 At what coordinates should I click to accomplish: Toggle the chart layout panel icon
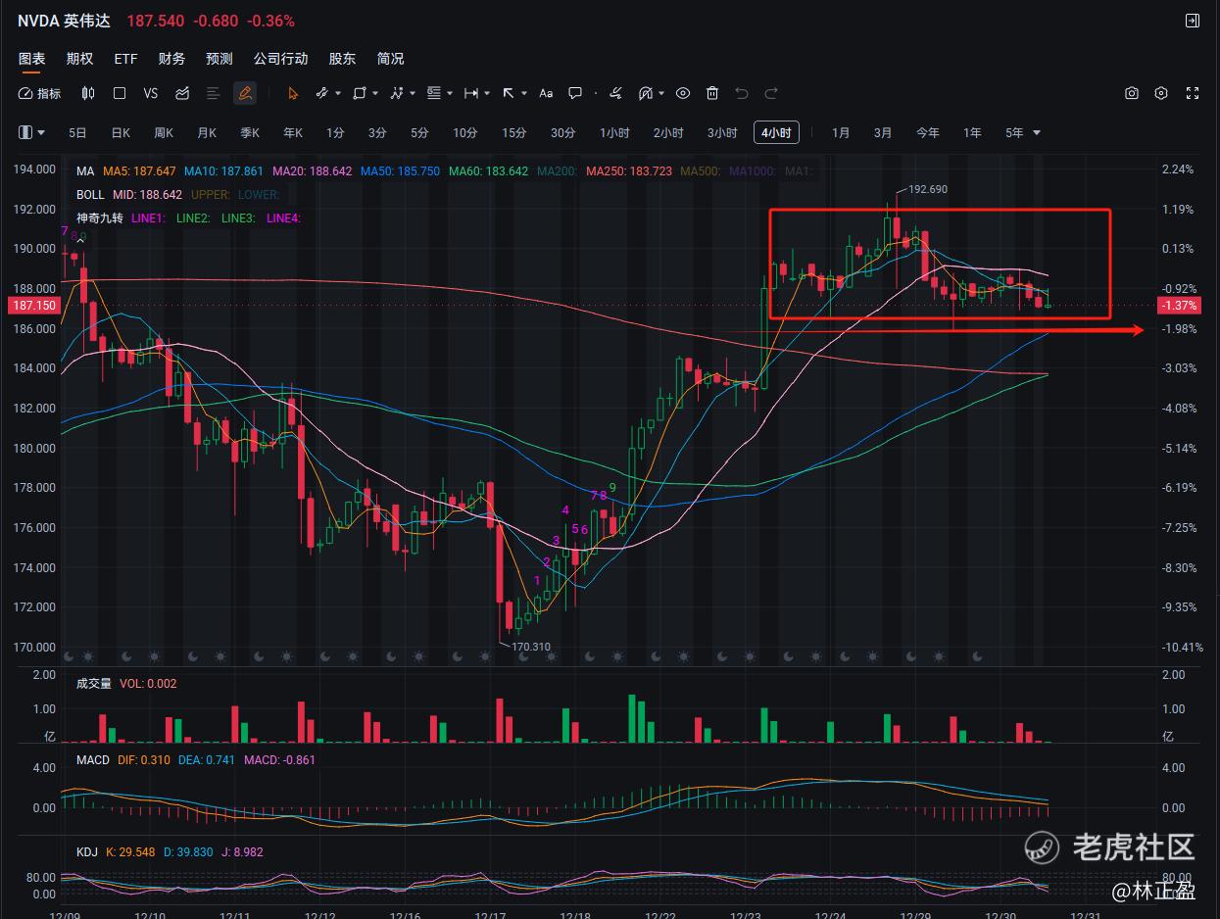(x=26, y=132)
